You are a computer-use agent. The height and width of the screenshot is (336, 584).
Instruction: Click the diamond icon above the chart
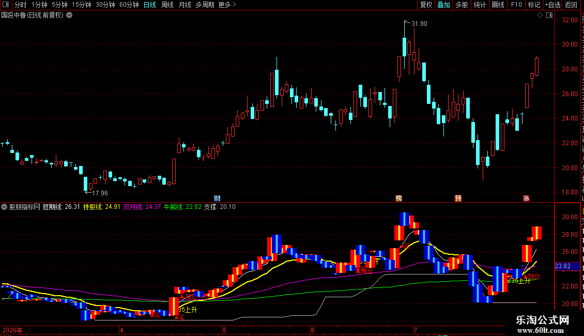540,16
